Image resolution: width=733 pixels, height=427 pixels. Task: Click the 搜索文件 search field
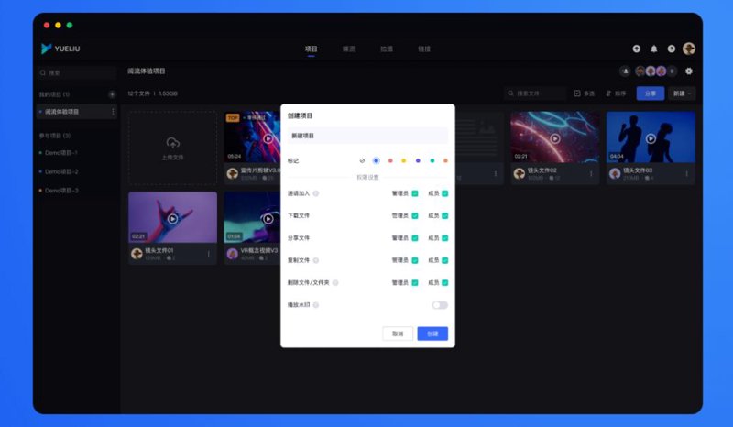click(x=536, y=93)
